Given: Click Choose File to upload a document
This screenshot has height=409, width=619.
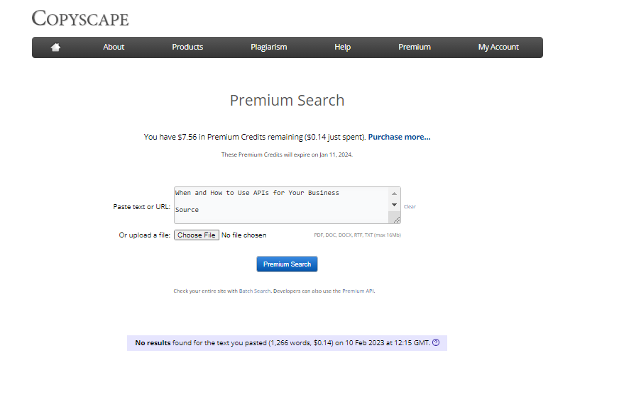Looking at the screenshot, I should point(197,235).
